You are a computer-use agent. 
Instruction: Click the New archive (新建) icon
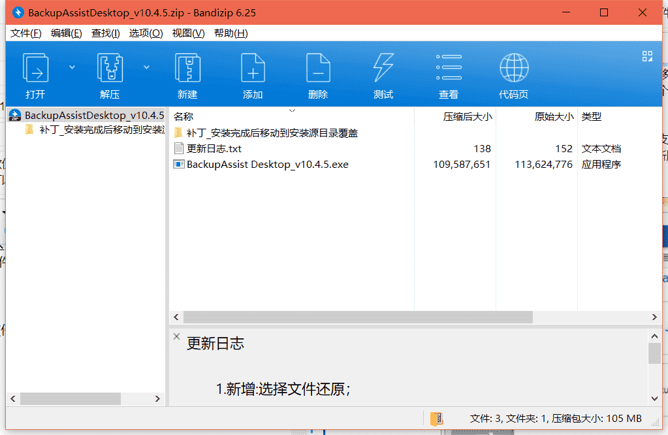[187, 68]
